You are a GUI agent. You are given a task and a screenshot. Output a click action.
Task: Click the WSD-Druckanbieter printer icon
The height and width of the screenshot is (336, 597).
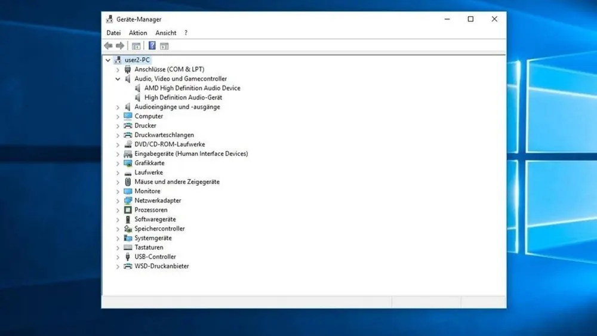[128, 266]
